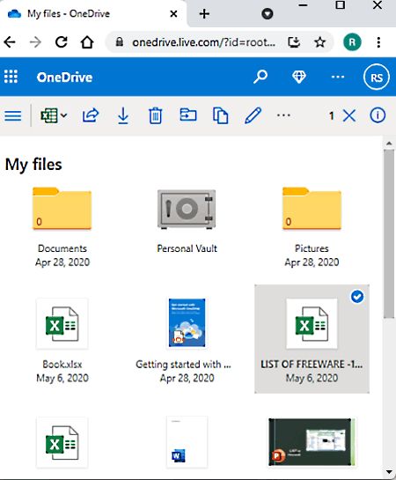Click the scrollbar up arrow

389,143
